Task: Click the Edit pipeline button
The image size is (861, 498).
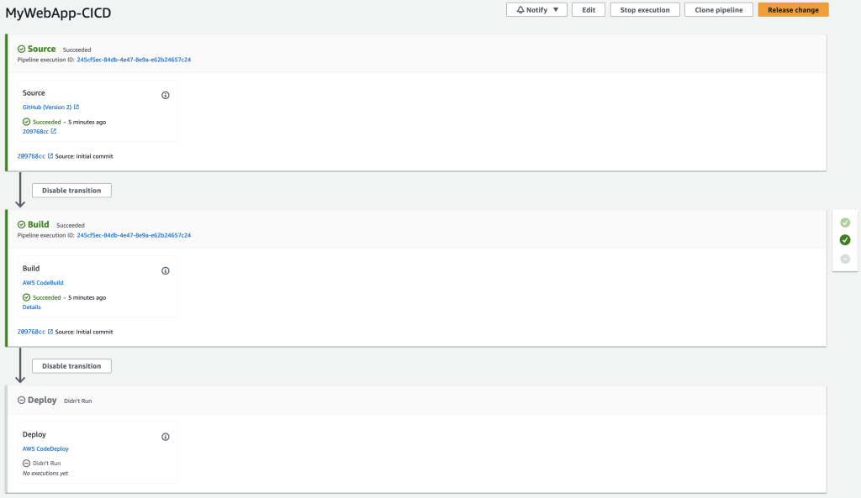Action: tap(588, 10)
